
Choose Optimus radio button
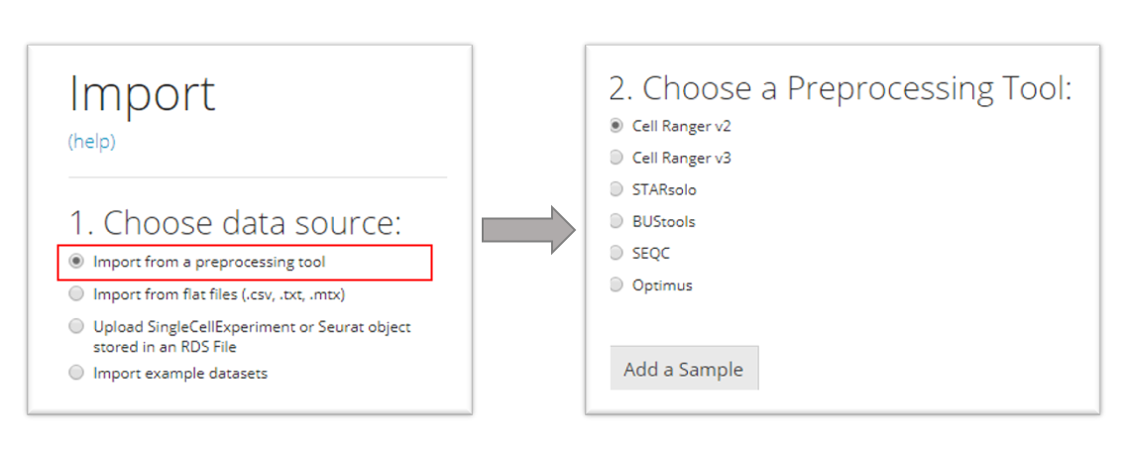[617, 284]
